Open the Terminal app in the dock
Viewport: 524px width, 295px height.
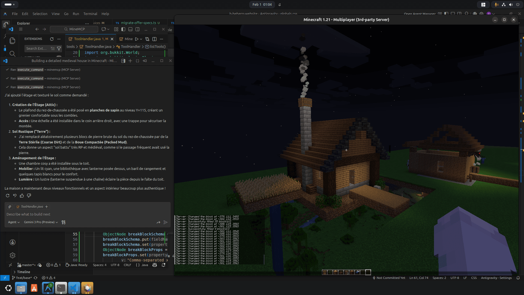(61, 288)
